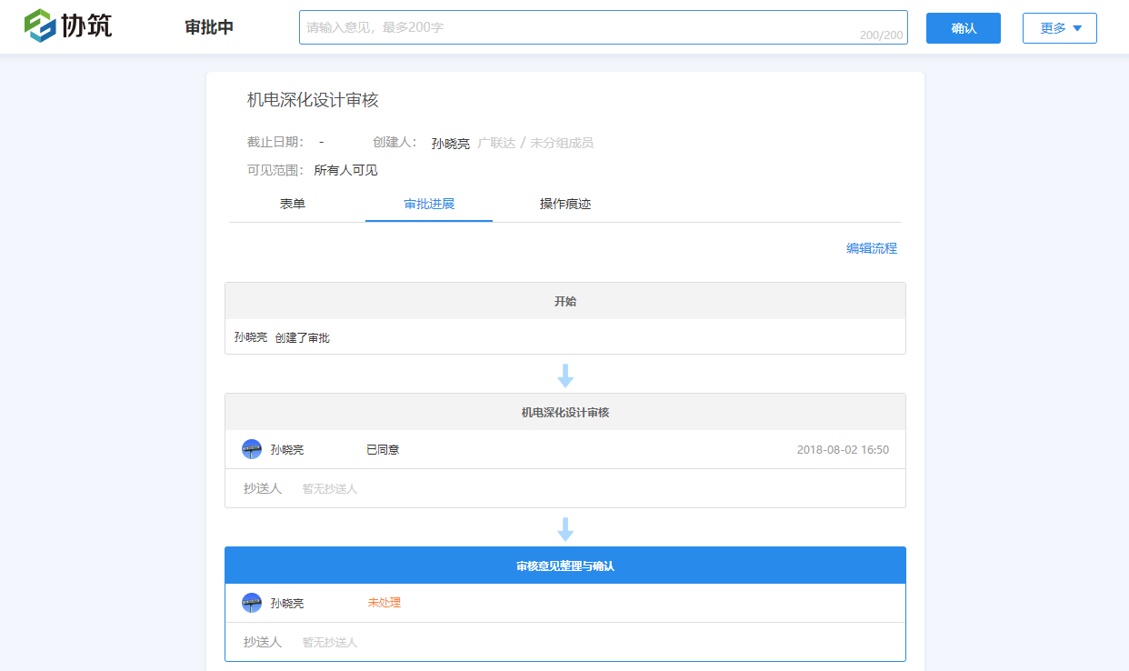The width and height of the screenshot is (1129, 671).
Task: Click the 协筑 logo icon
Action: coord(38,25)
